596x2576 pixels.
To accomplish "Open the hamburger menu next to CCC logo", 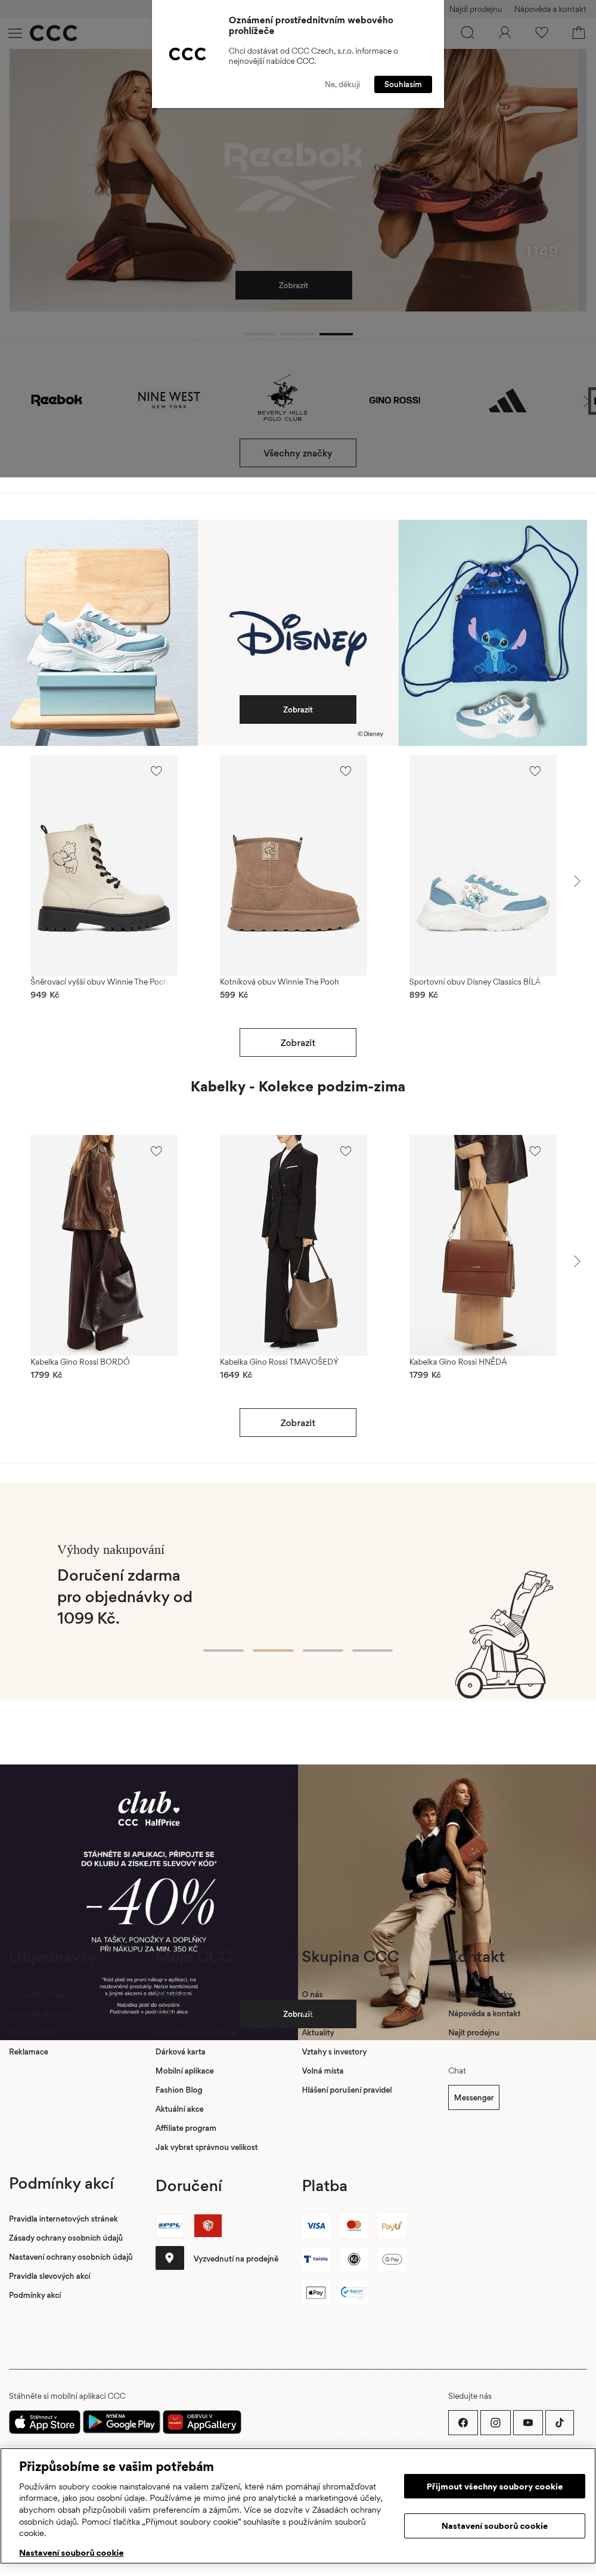I will (15, 33).
